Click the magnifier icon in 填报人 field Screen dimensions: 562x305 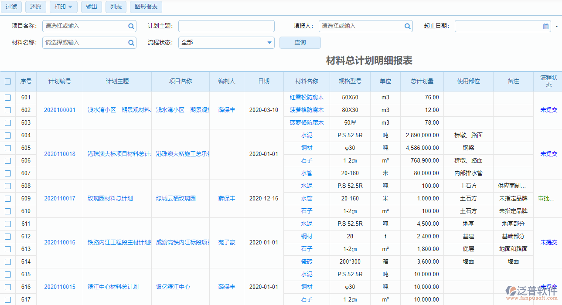point(408,26)
